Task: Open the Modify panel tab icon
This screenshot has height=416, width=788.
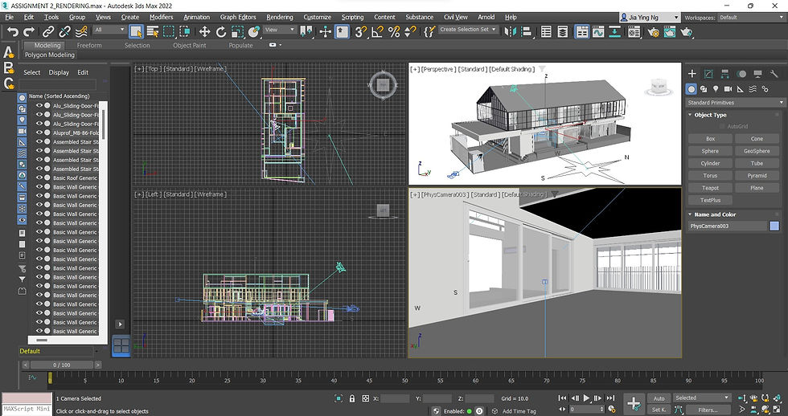Action: (708, 74)
